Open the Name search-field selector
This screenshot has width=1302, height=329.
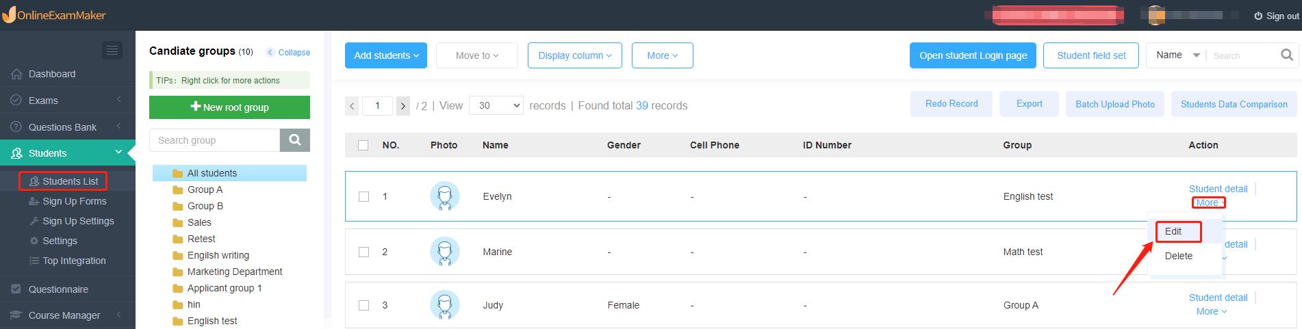point(1177,55)
